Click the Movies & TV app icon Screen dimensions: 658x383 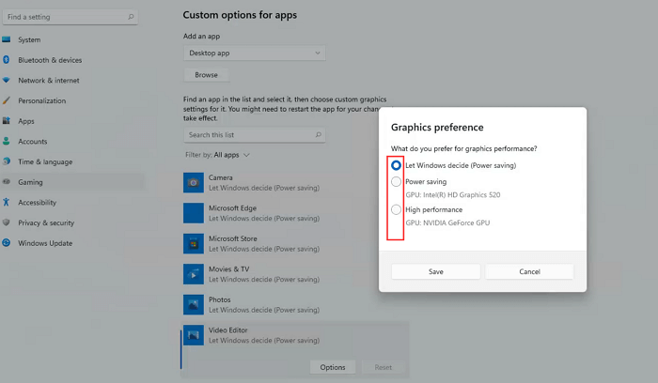[x=194, y=274]
